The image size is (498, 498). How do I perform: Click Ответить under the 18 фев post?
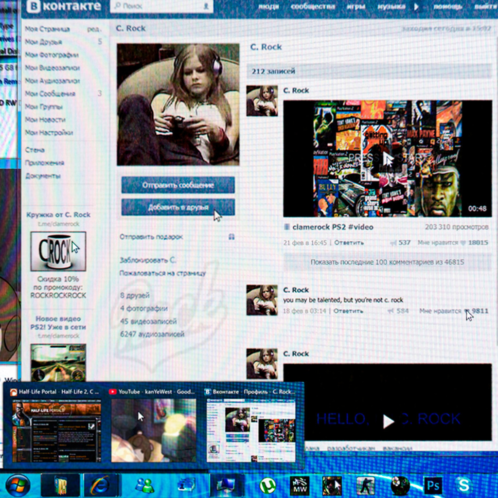tap(348, 311)
